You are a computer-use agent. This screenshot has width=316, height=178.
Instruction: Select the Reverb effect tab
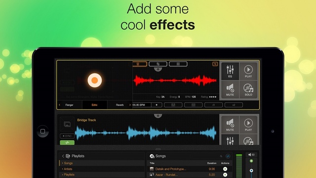pyautogui.click(x=119, y=105)
